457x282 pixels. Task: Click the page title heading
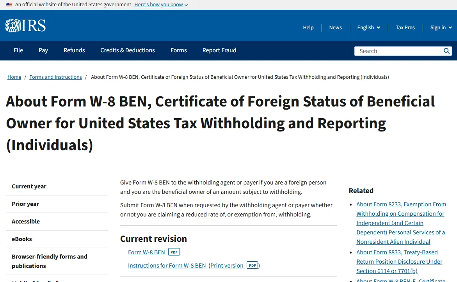tap(220, 123)
